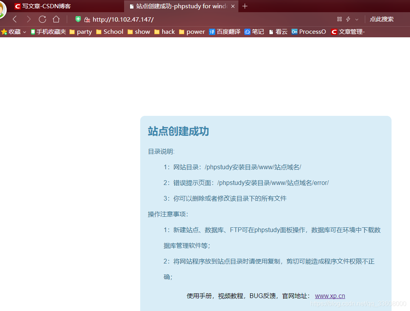
Task: Open the show bookmark folder
Action: [139, 32]
